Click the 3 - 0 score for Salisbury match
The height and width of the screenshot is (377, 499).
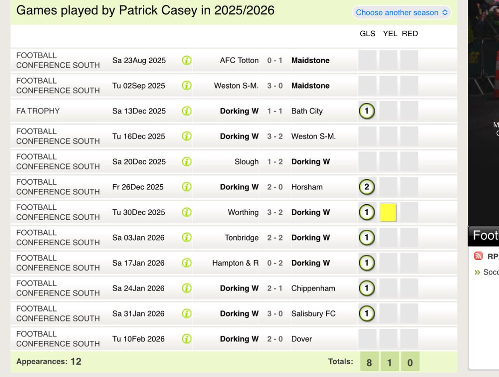tap(275, 314)
